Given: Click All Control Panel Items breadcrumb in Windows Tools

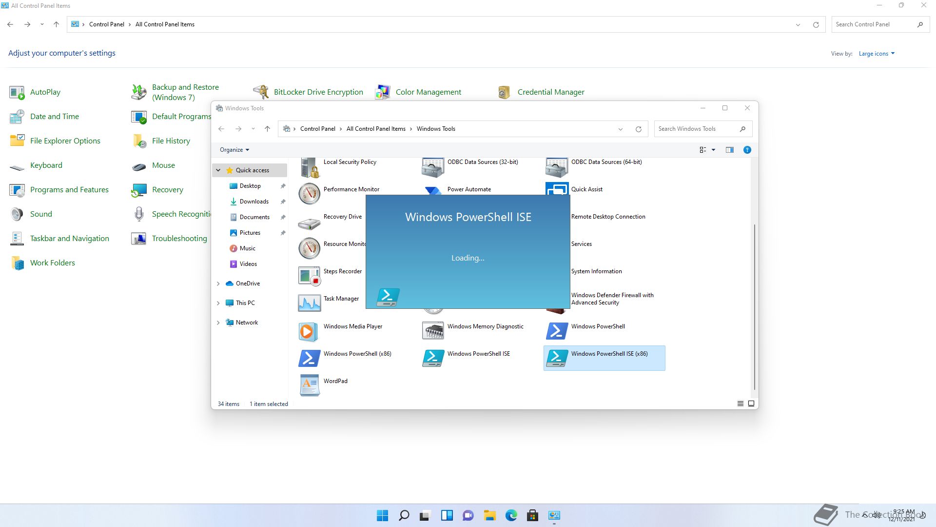Looking at the screenshot, I should pos(375,129).
